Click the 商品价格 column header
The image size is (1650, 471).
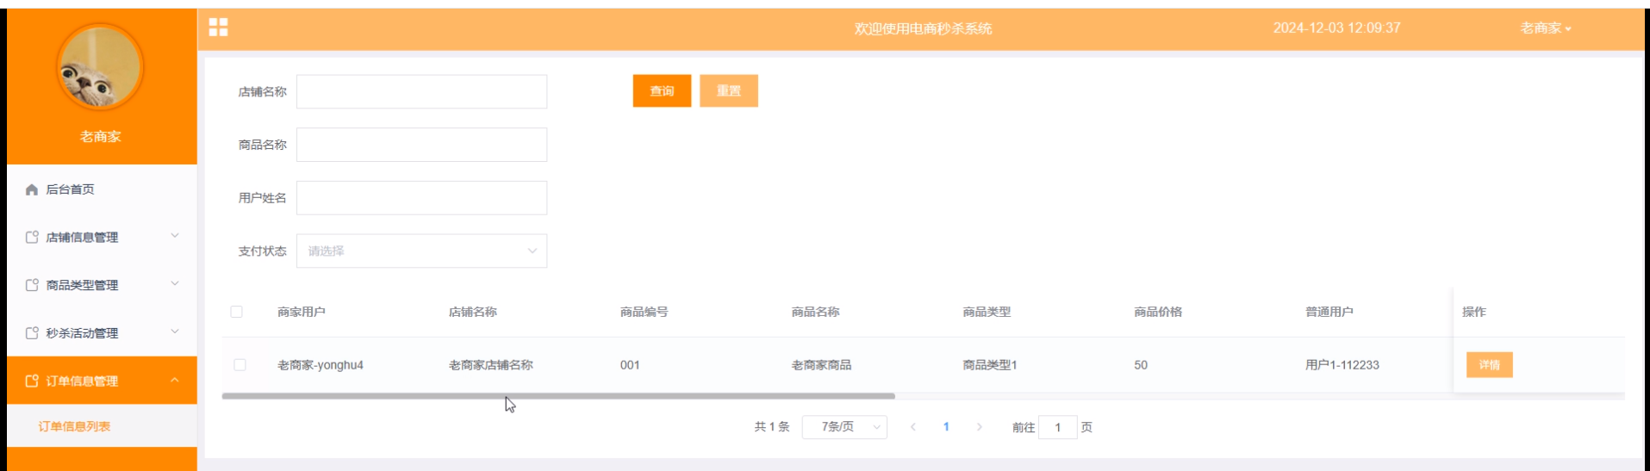1158,312
